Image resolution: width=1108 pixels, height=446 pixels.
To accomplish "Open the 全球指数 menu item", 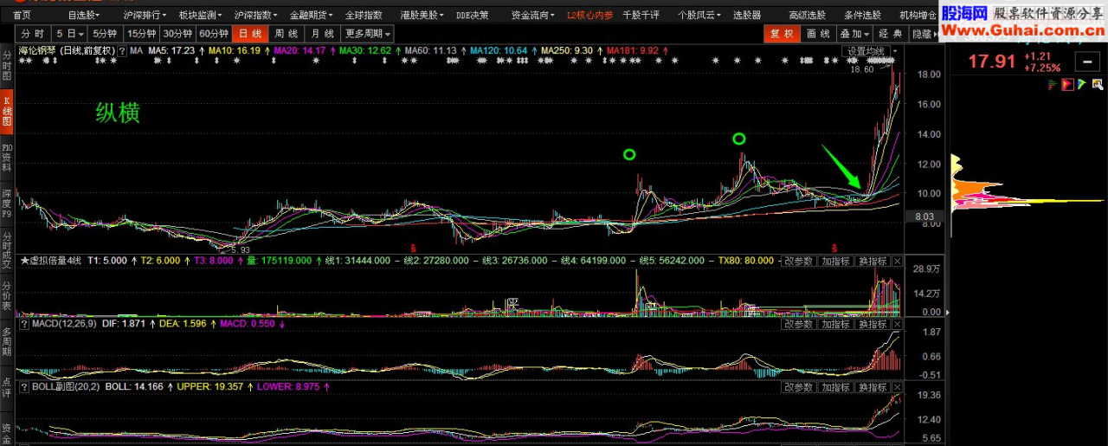I will pos(364,15).
